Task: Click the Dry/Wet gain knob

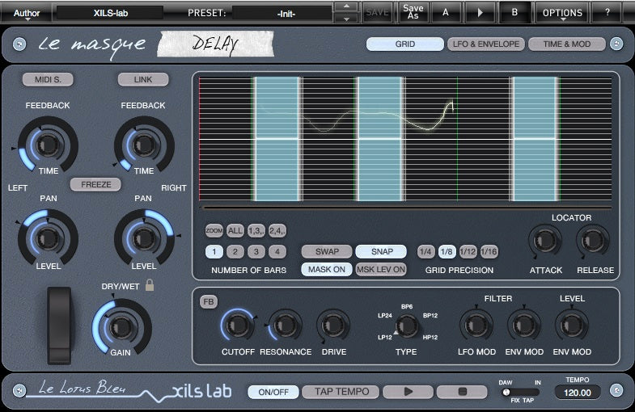Action: click(120, 326)
